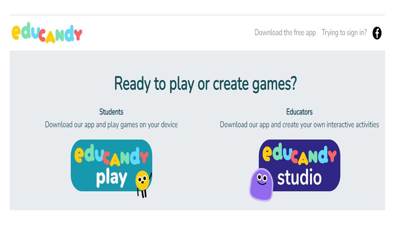Screen dimensions: 404x227
Task: Open the Download the free app link
Action: tap(285, 33)
